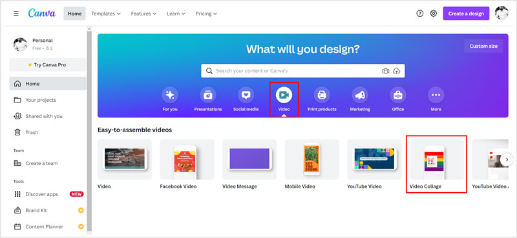Open the Help question mark icon
This screenshot has width=517, height=238.
[419, 14]
